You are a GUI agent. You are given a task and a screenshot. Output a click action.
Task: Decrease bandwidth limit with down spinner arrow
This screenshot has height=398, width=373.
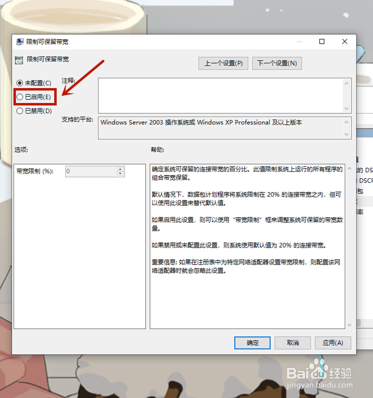(120, 174)
